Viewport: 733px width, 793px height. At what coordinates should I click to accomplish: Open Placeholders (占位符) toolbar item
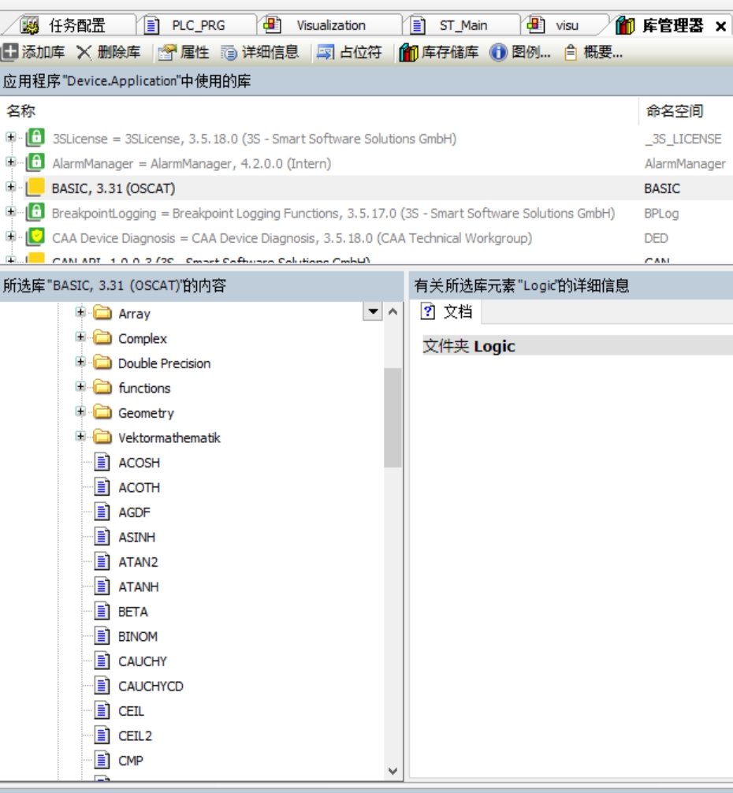coord(326,53)
